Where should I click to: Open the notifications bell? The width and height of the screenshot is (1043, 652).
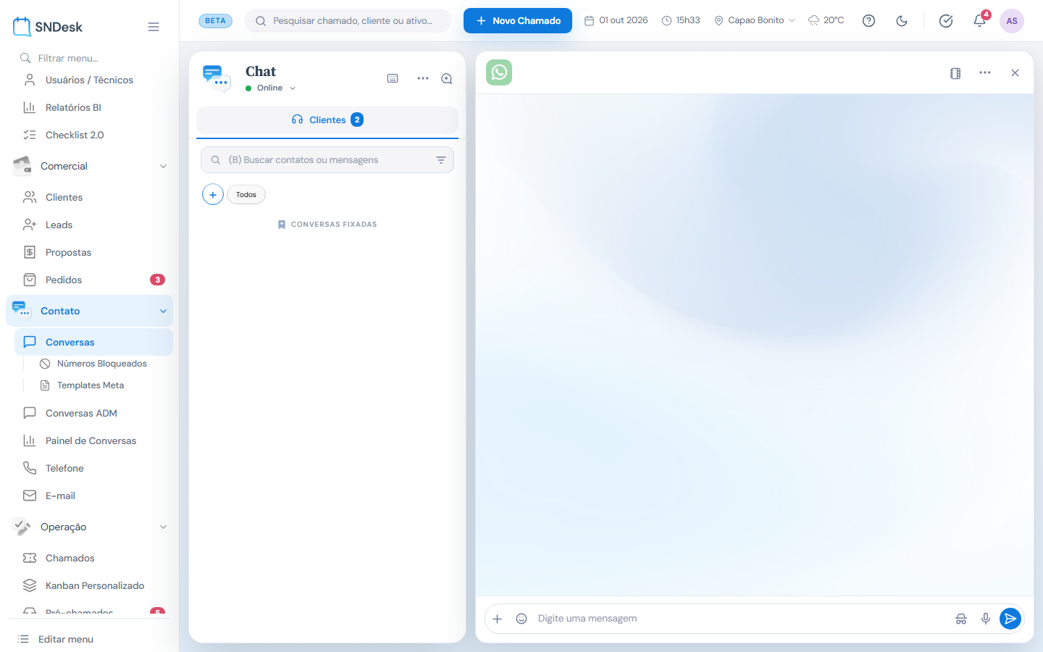(x=979, y=21)
